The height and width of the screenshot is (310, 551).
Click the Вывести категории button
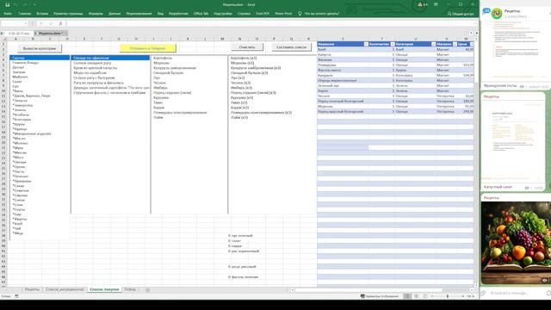(40, 48)
